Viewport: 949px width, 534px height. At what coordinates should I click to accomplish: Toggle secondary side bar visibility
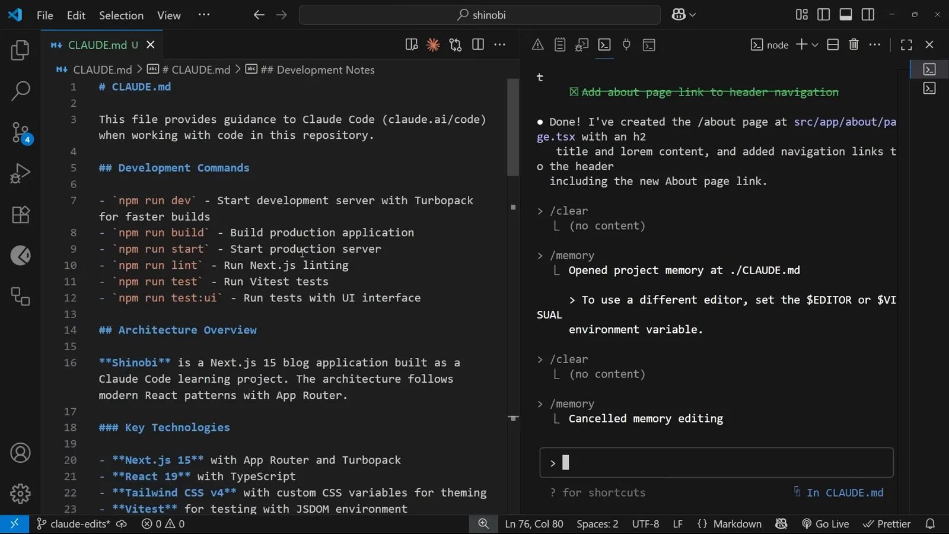point(868,15)
